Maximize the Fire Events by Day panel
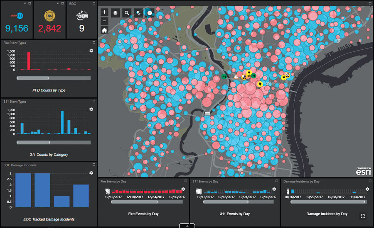The image size is (374, 228). [186, 181]
